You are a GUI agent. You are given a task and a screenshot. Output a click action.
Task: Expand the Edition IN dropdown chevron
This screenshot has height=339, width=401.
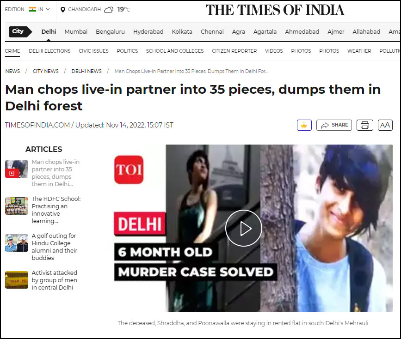48,9
